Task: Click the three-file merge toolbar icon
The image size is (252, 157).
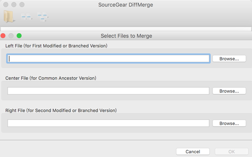Action: [x=43, y=16]
